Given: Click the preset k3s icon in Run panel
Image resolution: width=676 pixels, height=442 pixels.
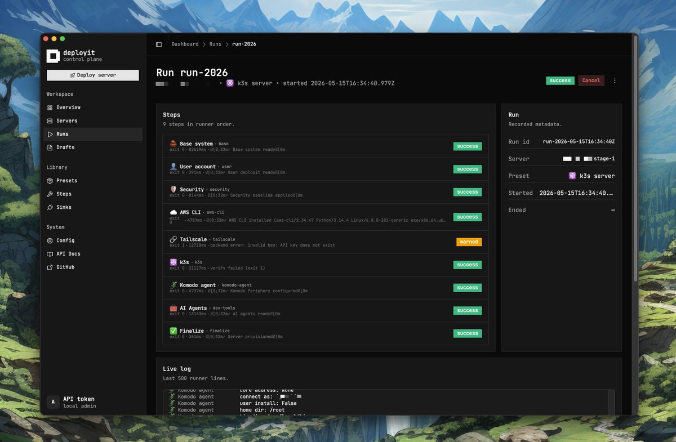Looking at the screenshot, I should click(572, 176).
